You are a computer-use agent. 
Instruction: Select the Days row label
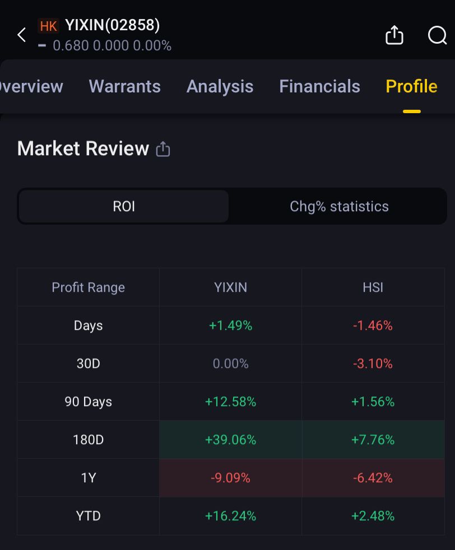pyautogui.click(x=89, y=325)
